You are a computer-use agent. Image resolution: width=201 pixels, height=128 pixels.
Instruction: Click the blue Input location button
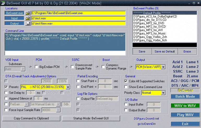[14, 18]
